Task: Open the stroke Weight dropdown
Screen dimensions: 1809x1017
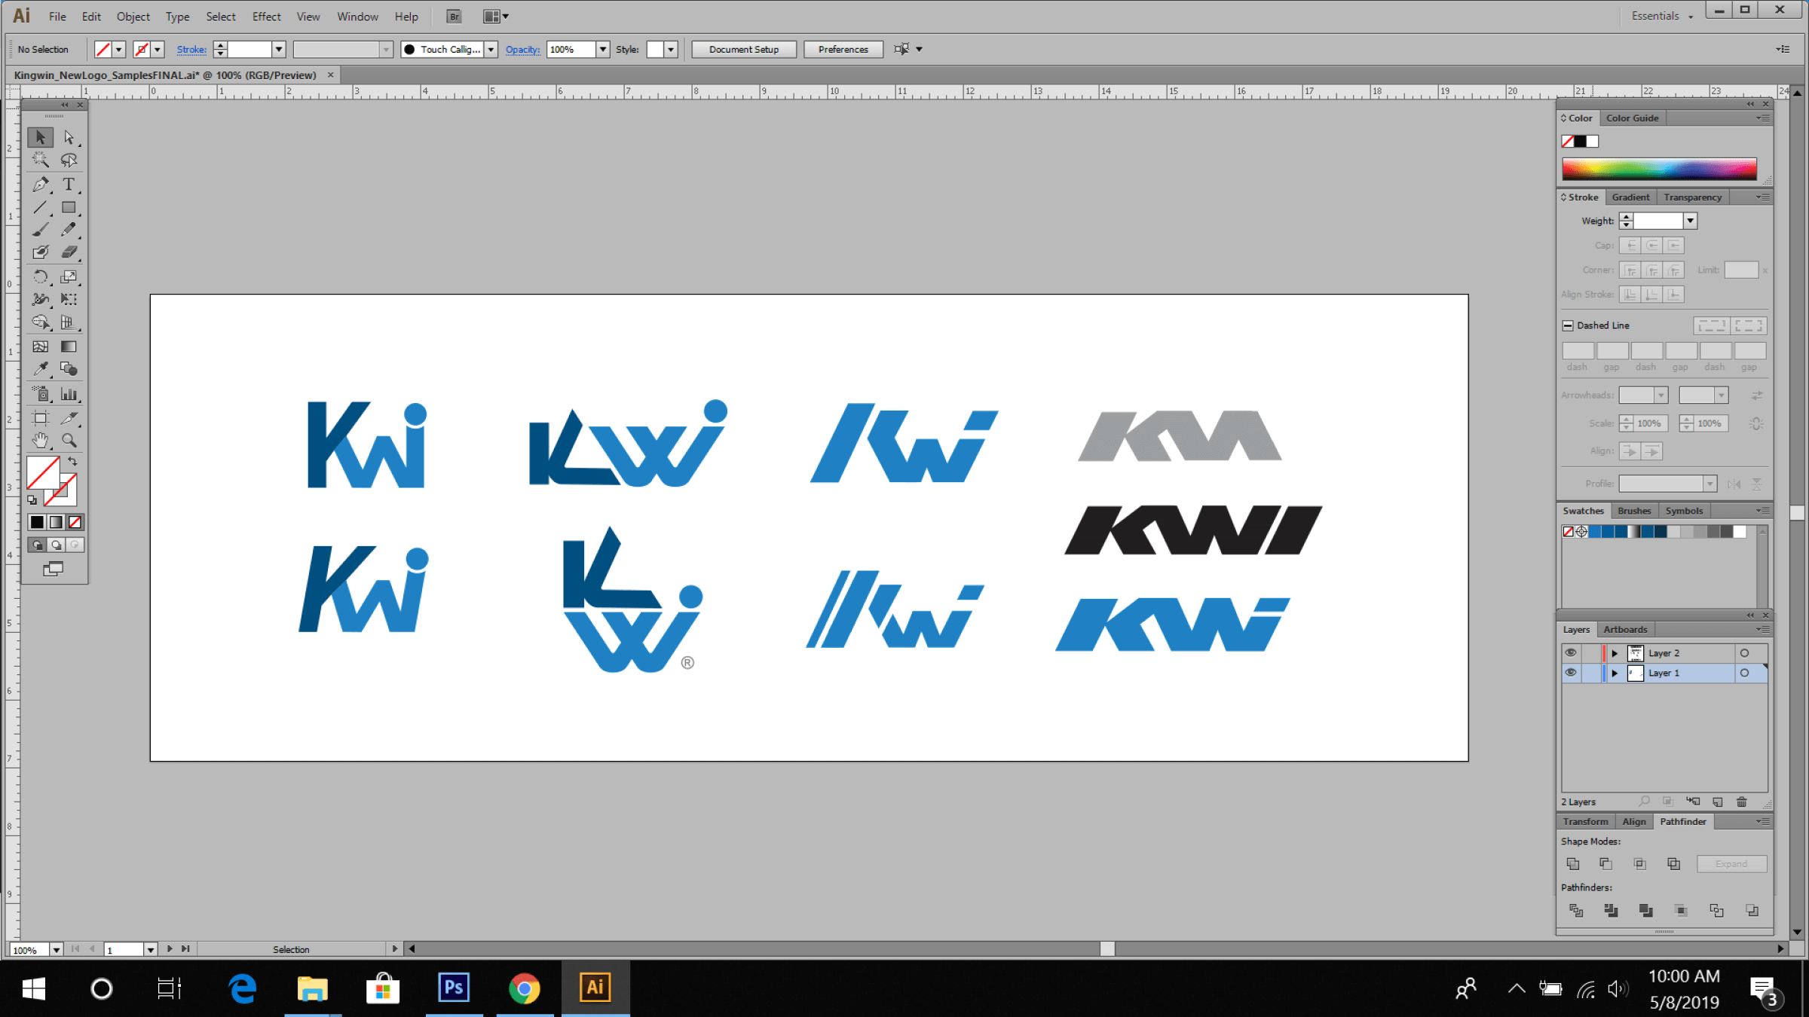Action: pos(1691,220)
